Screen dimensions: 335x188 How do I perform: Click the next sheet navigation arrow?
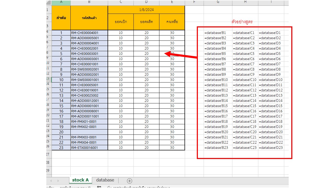point(58,181)
